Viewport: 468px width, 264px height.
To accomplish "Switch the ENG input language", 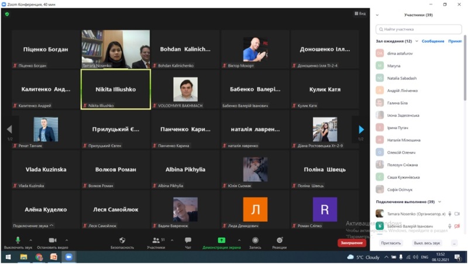I will click(425, 257).
